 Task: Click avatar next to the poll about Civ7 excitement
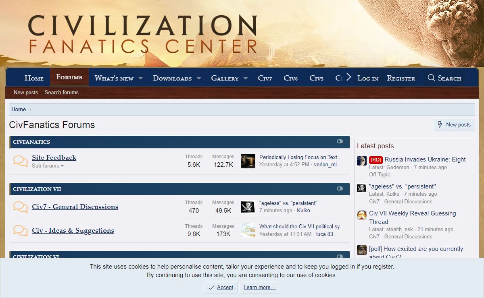pos(362,250)
